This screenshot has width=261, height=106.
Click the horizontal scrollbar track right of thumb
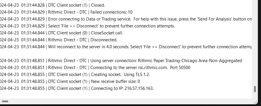point(130,101)
